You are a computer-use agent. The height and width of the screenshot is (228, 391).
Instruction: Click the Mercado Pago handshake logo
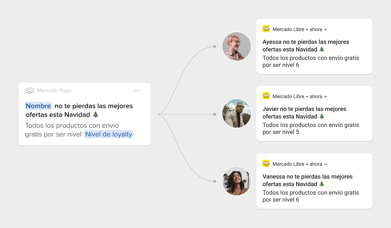pyautogui.click(x=29, y=90)
